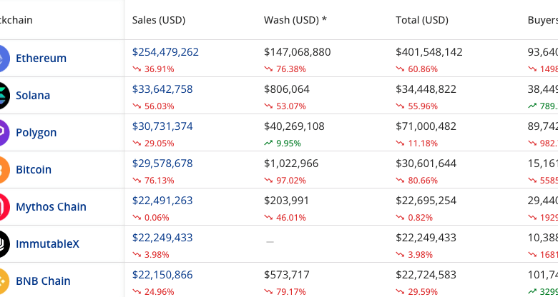Open BNB Chain sales figure $22,150,866
558x297 pixels.
click(162, 275)
